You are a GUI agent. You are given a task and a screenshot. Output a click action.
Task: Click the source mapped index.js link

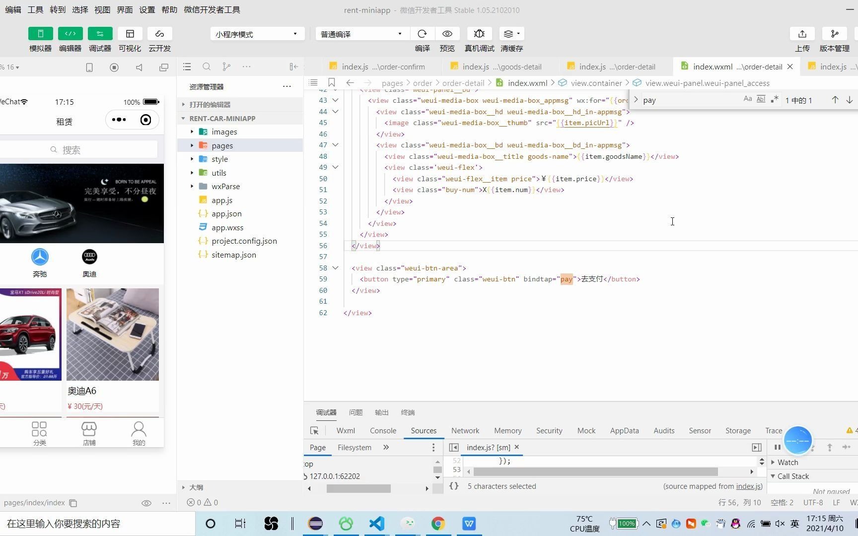coord(748,486)
